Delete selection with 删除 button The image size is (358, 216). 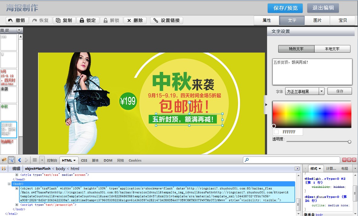coord(135,20)
